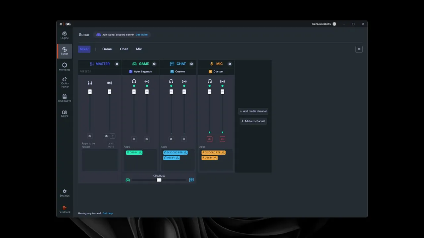This screenshot has height=238, width=424.
Task: Switch to the Mic tab
Action: pos(139,49)
